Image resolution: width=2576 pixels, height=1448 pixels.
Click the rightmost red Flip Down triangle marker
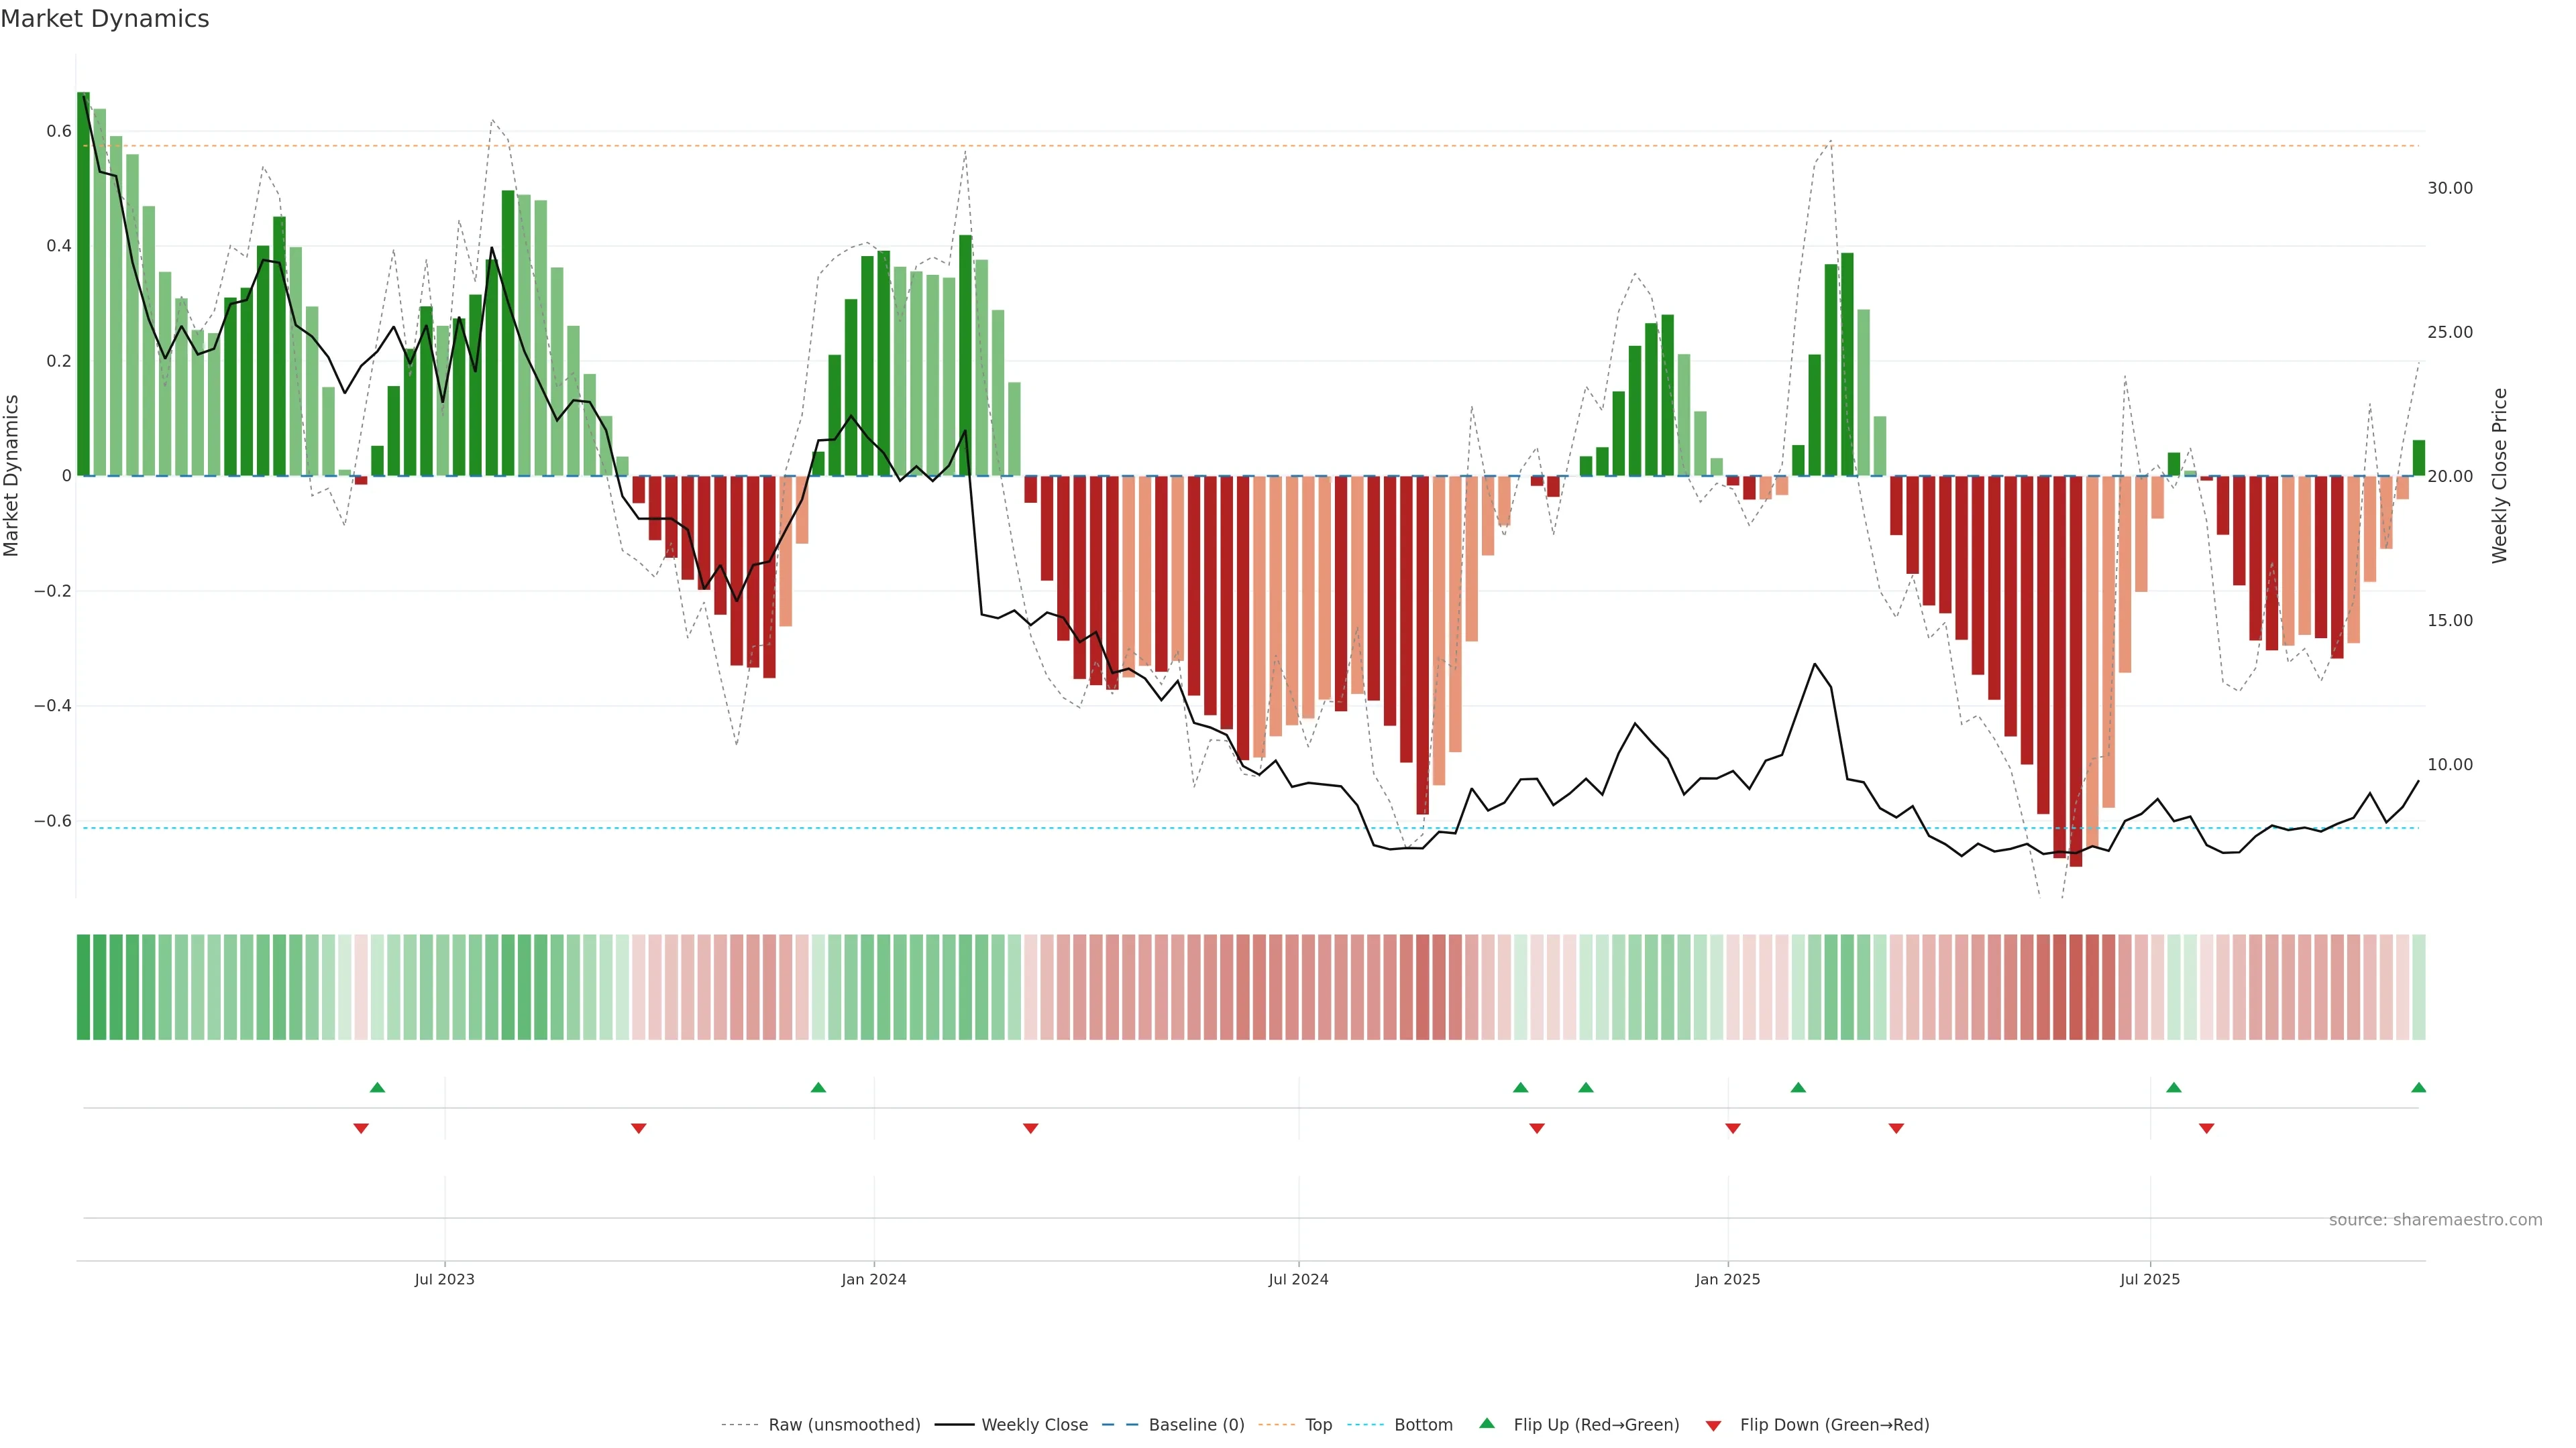tap(2206, 1128)
